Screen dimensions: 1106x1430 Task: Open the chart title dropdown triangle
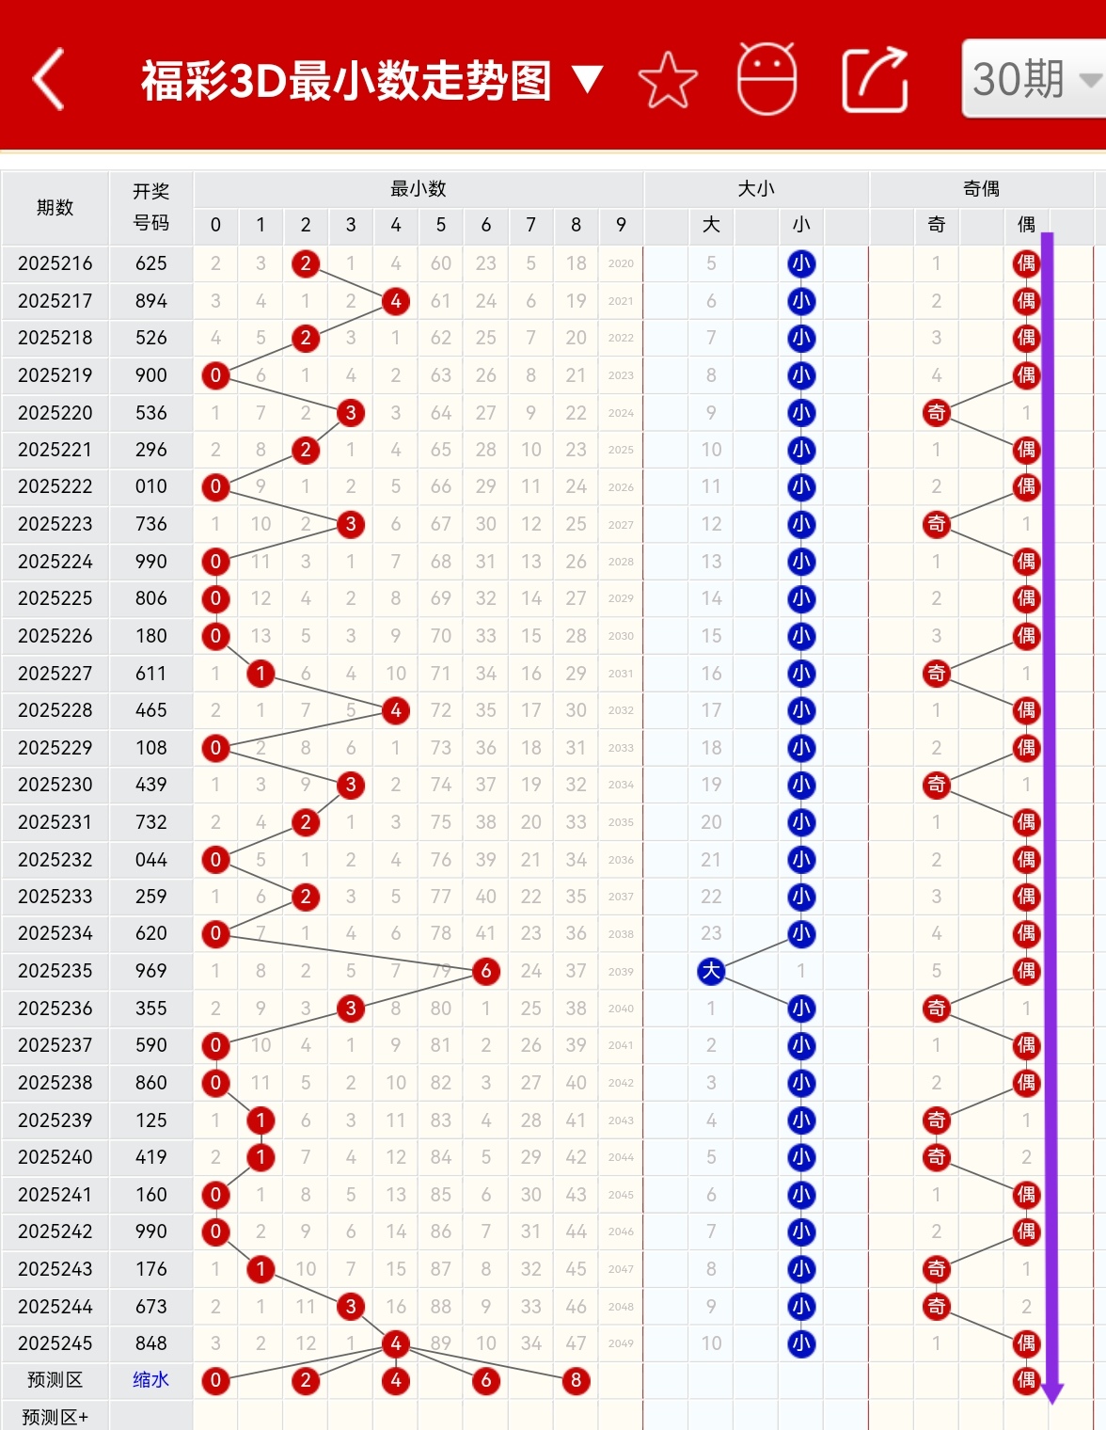tap(587, 80)
